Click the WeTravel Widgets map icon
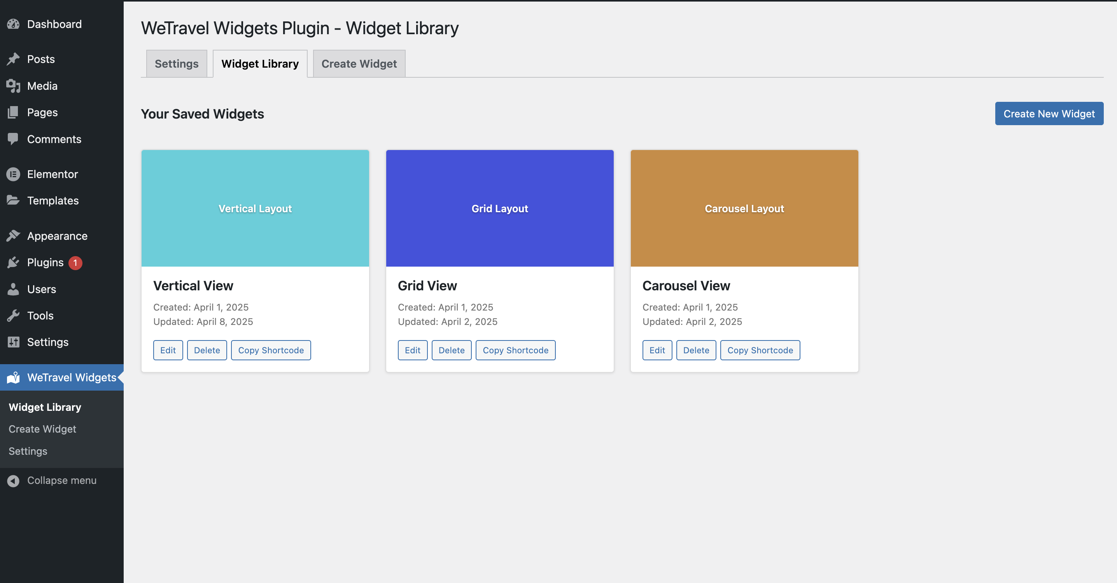This screenshot has width=1117, height=583. [13, 377]
